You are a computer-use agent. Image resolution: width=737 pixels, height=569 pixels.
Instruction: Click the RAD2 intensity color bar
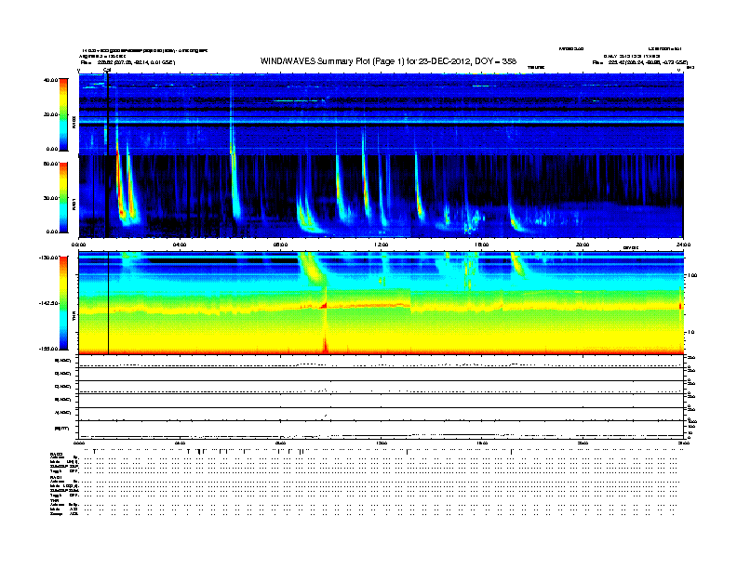coord(63,114)
